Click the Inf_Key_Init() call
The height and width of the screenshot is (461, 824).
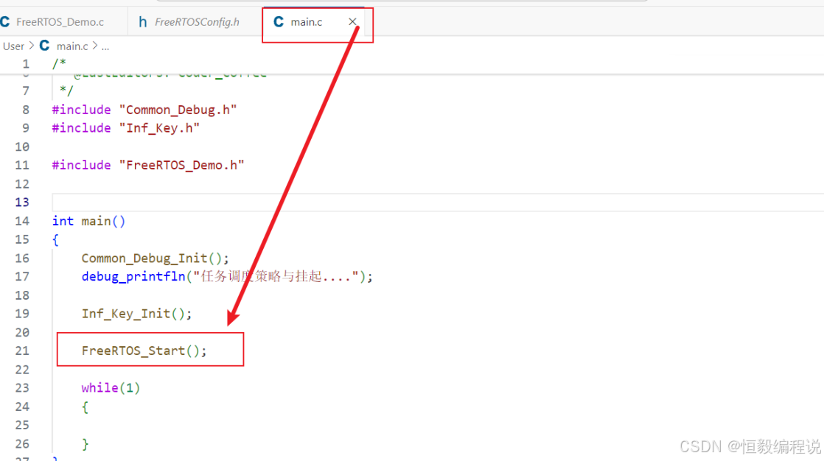(136, 314)
